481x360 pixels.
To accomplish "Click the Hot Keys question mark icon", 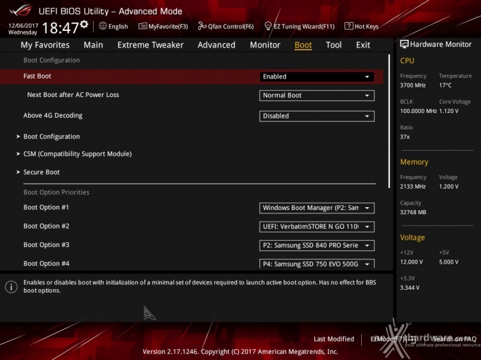I will pos(349,26).
